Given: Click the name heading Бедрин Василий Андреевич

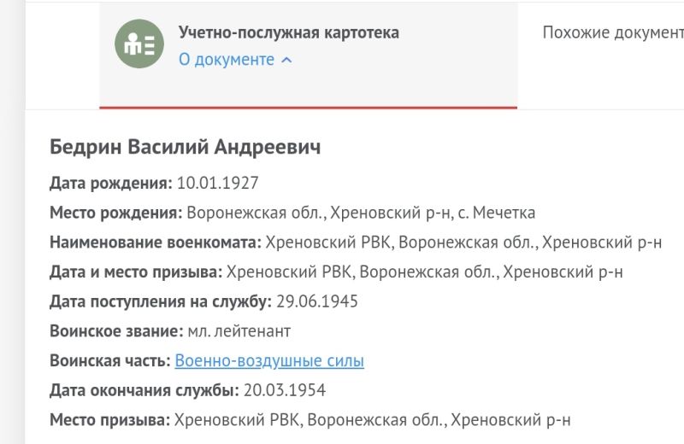Looking at the screenshot, I should 185,147.
